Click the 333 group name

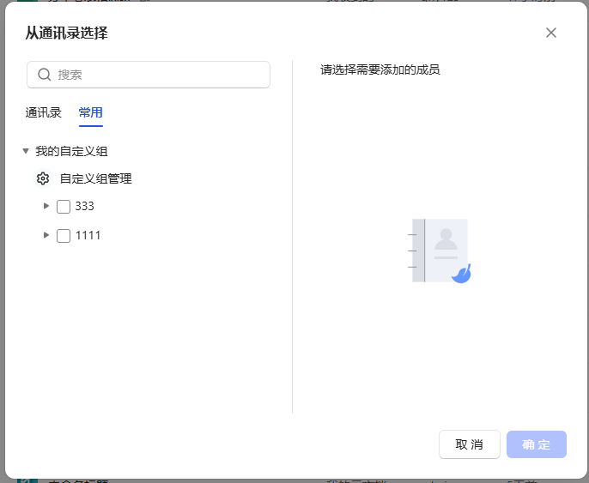(x=84, y=206)
